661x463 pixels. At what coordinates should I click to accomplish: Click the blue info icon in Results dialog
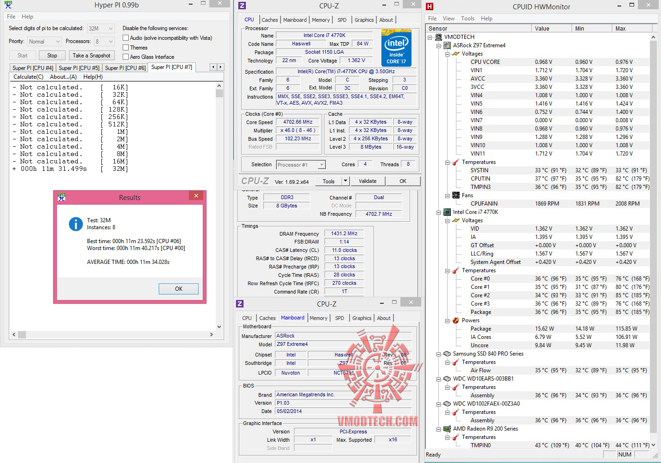click(x=75, y=224)
